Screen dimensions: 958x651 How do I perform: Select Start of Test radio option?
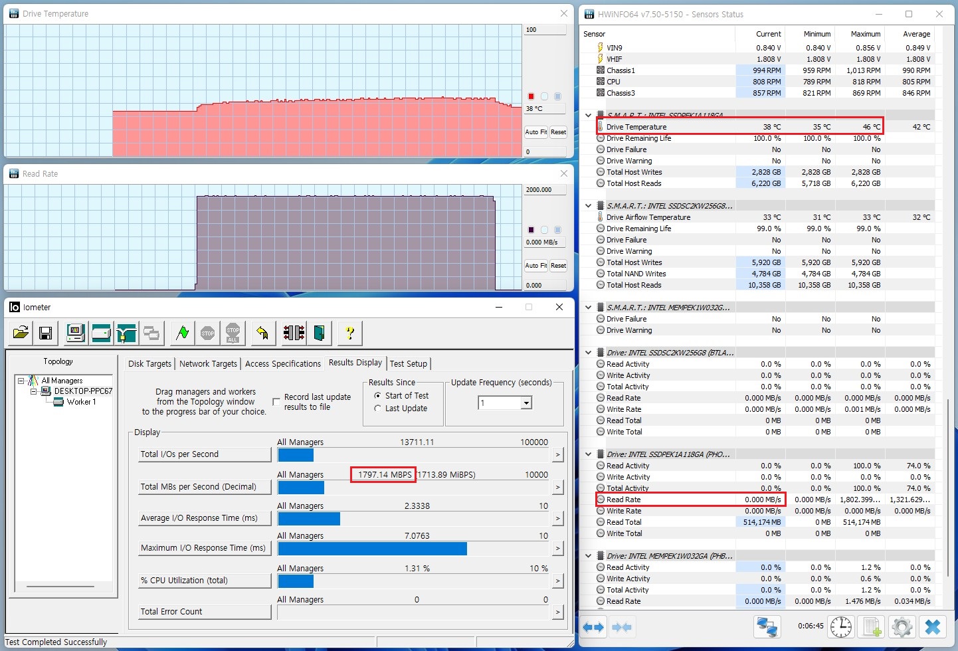coord(377,395)
